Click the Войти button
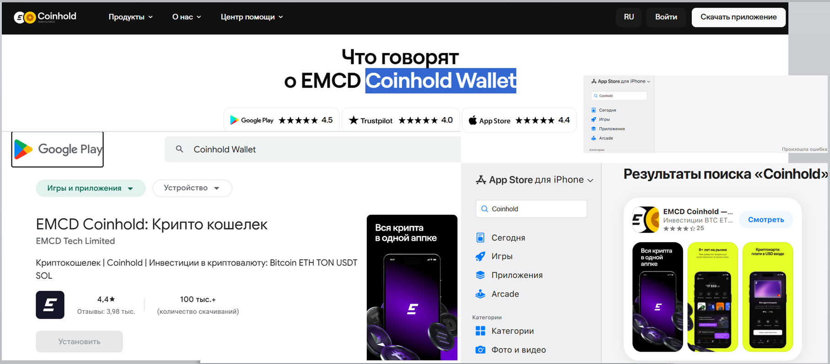 (666, 17)
